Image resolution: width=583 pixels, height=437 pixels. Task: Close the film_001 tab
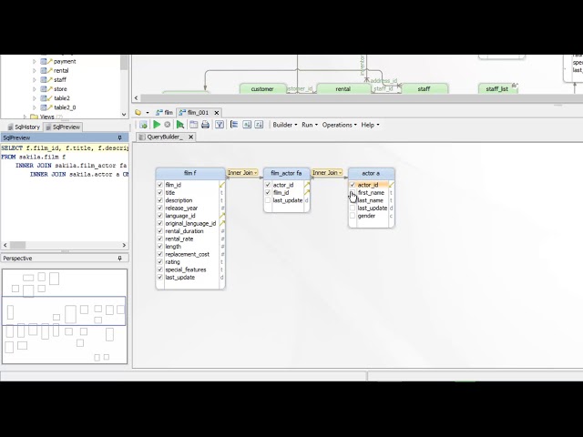pyautogui.click(x=217, y=113)
